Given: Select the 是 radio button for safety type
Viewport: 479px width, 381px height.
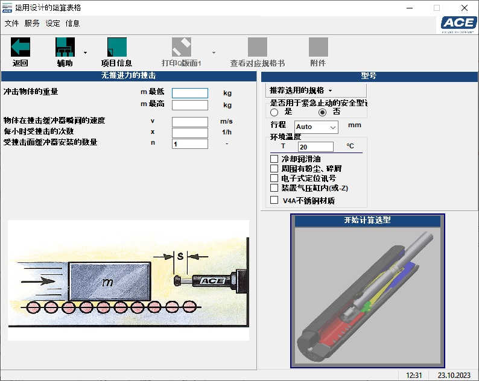Looking at the screenshot, I should 274,112.
